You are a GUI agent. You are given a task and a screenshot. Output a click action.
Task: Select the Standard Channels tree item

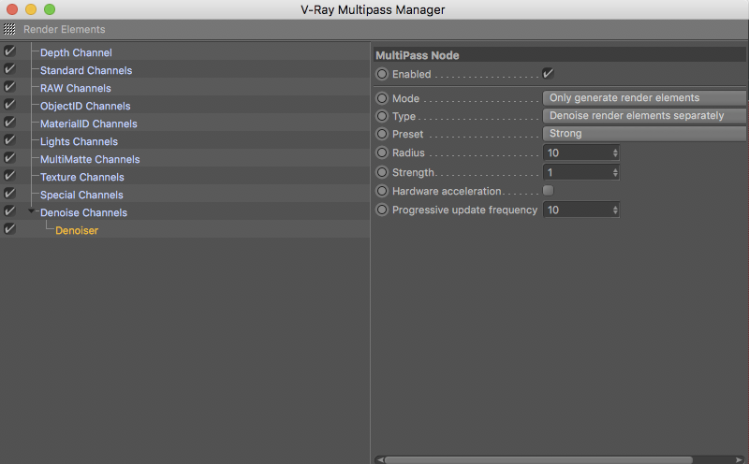point(86,70)
